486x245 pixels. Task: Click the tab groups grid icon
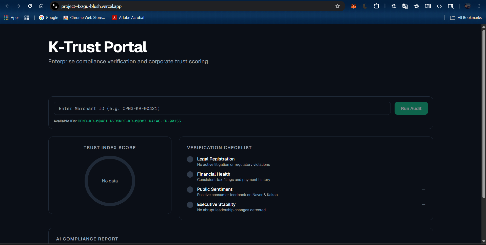27,18
